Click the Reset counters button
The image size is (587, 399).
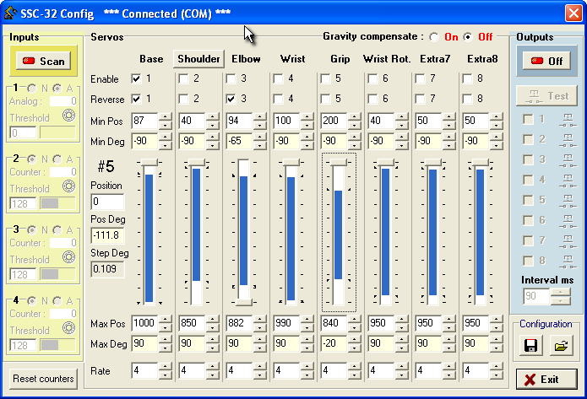(43, 379)
